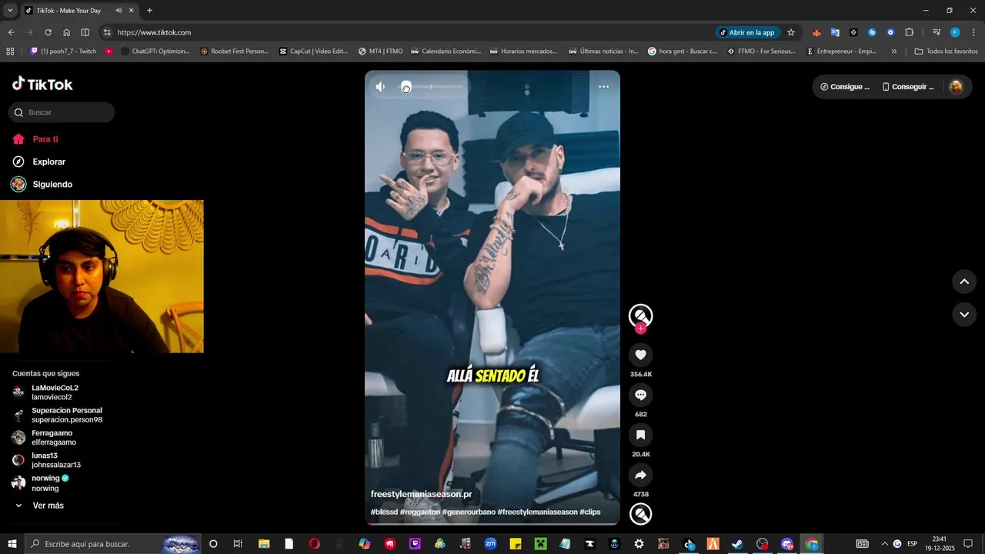The width and height of the screenshot is (985, 554).
Task: Open the #blessd hashtag
Action: point(384,512)
